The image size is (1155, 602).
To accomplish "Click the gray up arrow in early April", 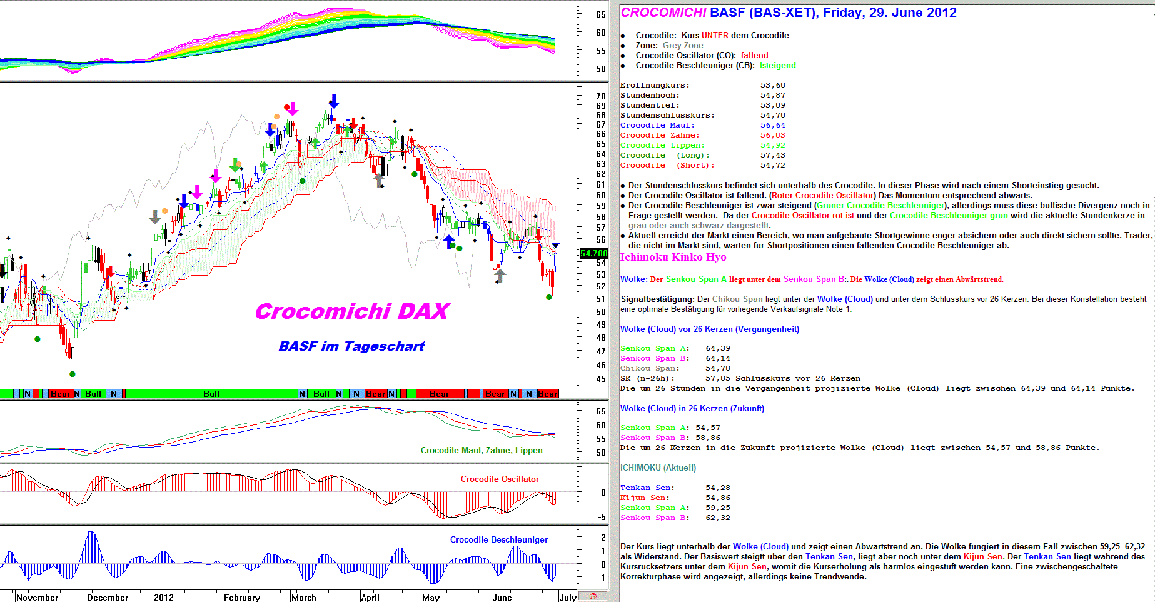I will (379, 181).
